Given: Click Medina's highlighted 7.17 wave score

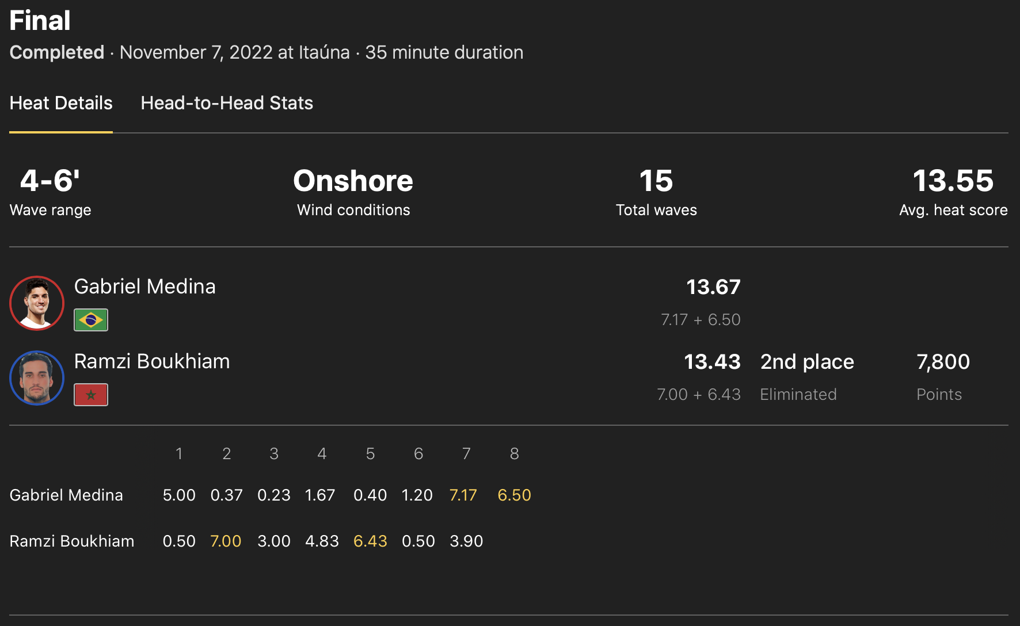Looking at the screenshot, I should click(x=463, y=495).
